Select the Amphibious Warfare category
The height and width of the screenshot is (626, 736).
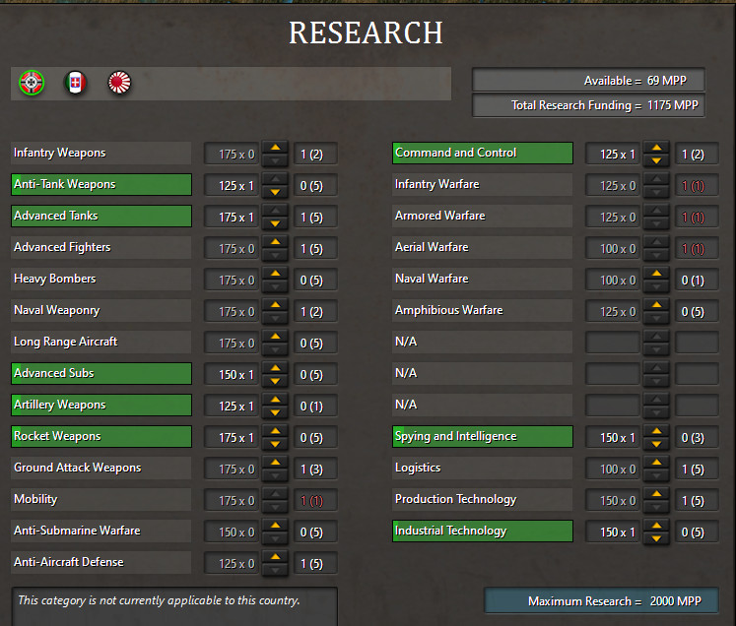(x=483, y=310)
